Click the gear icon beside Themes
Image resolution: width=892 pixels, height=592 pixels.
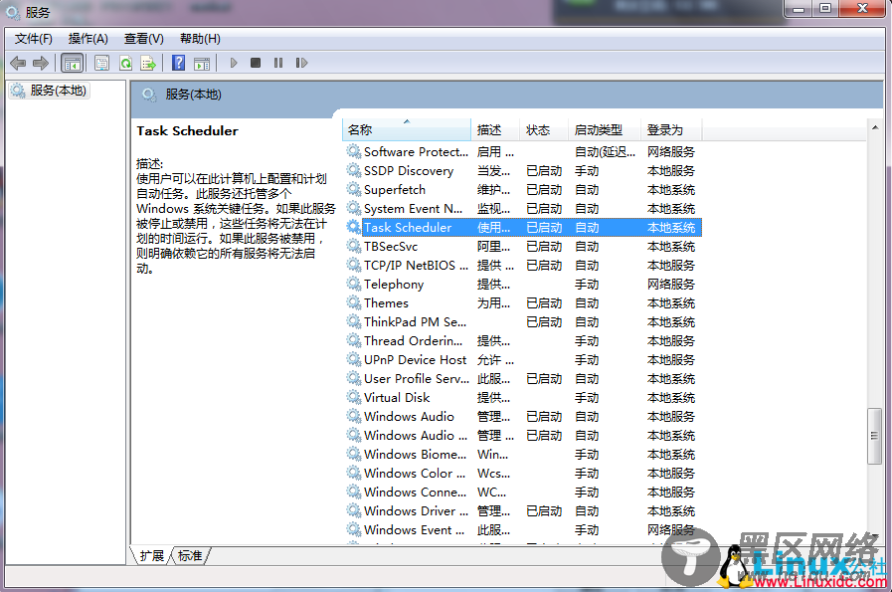[x=354, y=302]
